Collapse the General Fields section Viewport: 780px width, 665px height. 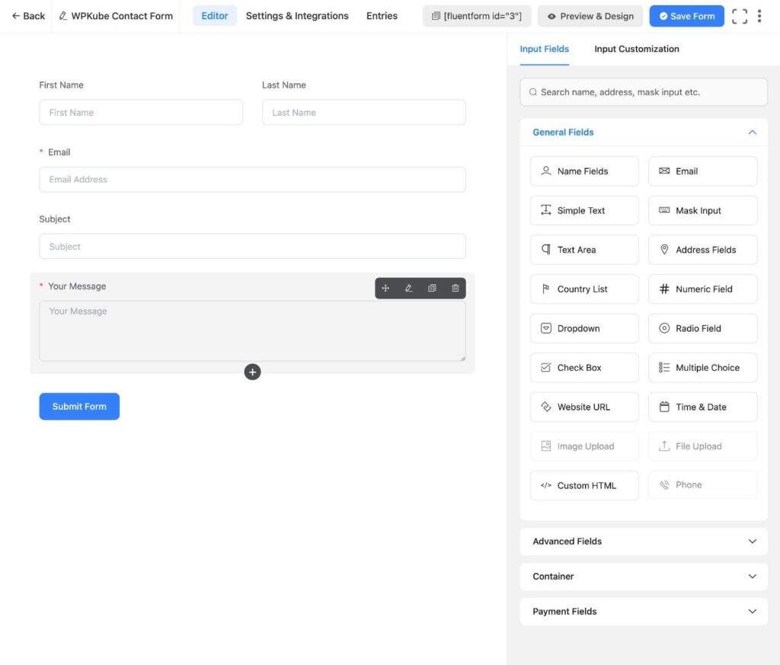(x=752, y=133)
